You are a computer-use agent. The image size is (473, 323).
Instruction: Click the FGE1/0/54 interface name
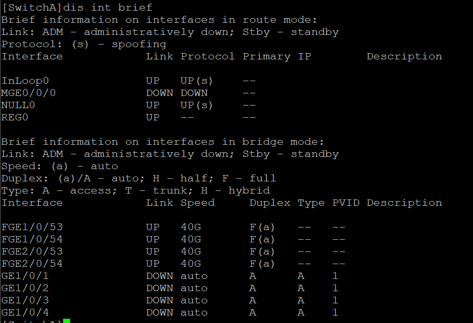click(x=28, y=239)
